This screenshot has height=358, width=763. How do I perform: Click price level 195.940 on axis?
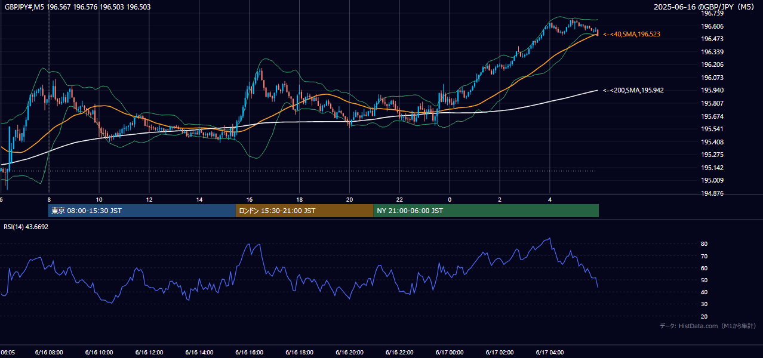pos(713,91)
